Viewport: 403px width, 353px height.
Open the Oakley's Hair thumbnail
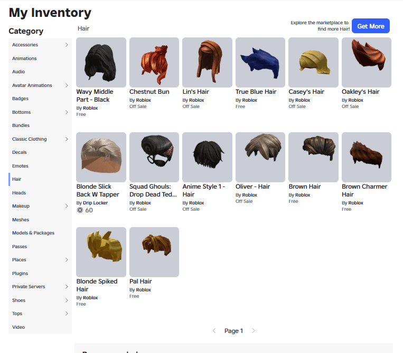[367, 62]
